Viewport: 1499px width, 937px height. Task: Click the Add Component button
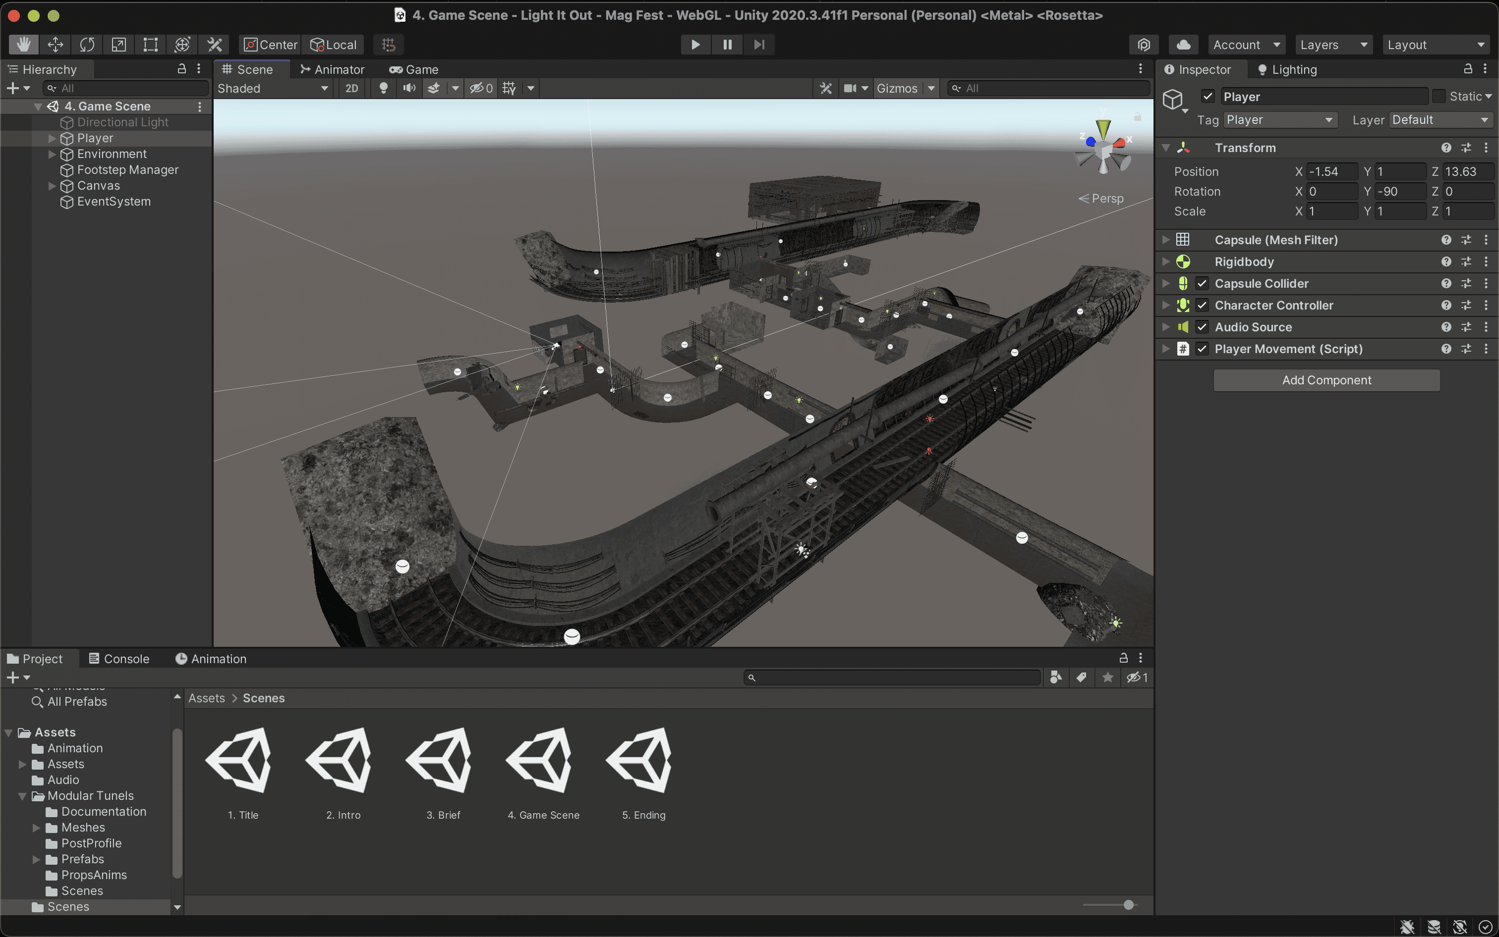[1326, 380]
